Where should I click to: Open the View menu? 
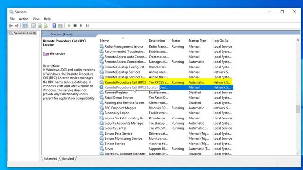tap(36, 19)
